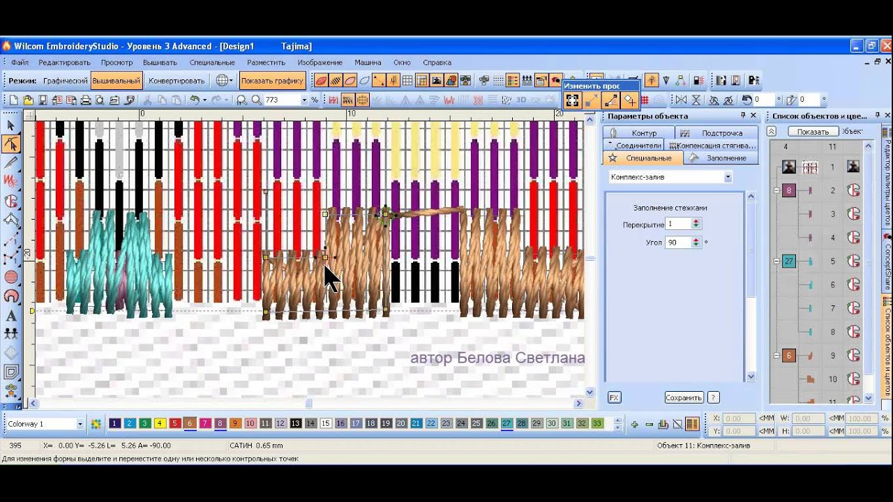Open the Colorway 1 dropdown
Screen dimensions: 893x502
80,424
